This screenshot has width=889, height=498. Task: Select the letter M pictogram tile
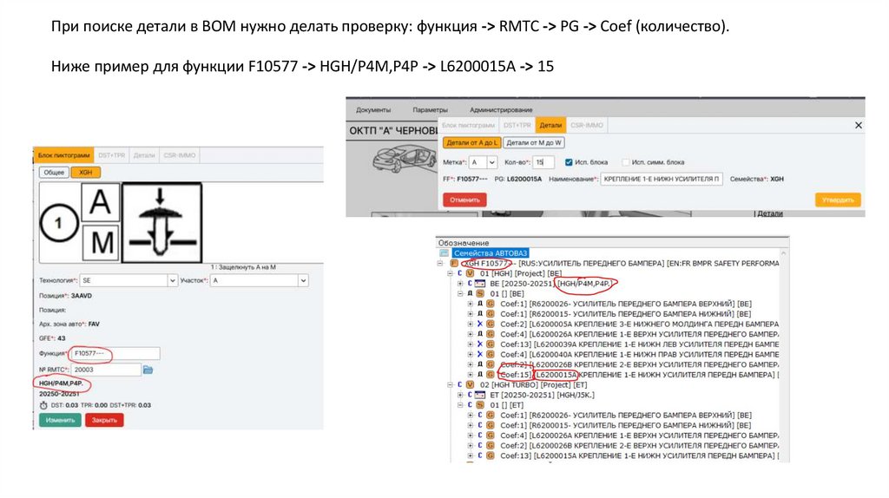point(101,242)
